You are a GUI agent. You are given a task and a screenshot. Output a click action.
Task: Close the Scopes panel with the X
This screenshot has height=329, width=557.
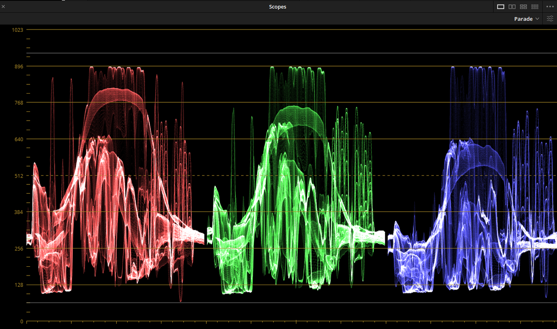pos(3,7)
